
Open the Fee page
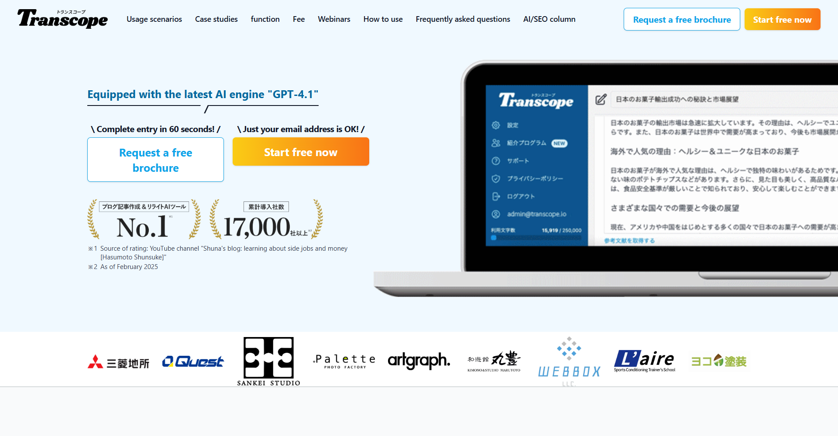click(299, 19)
